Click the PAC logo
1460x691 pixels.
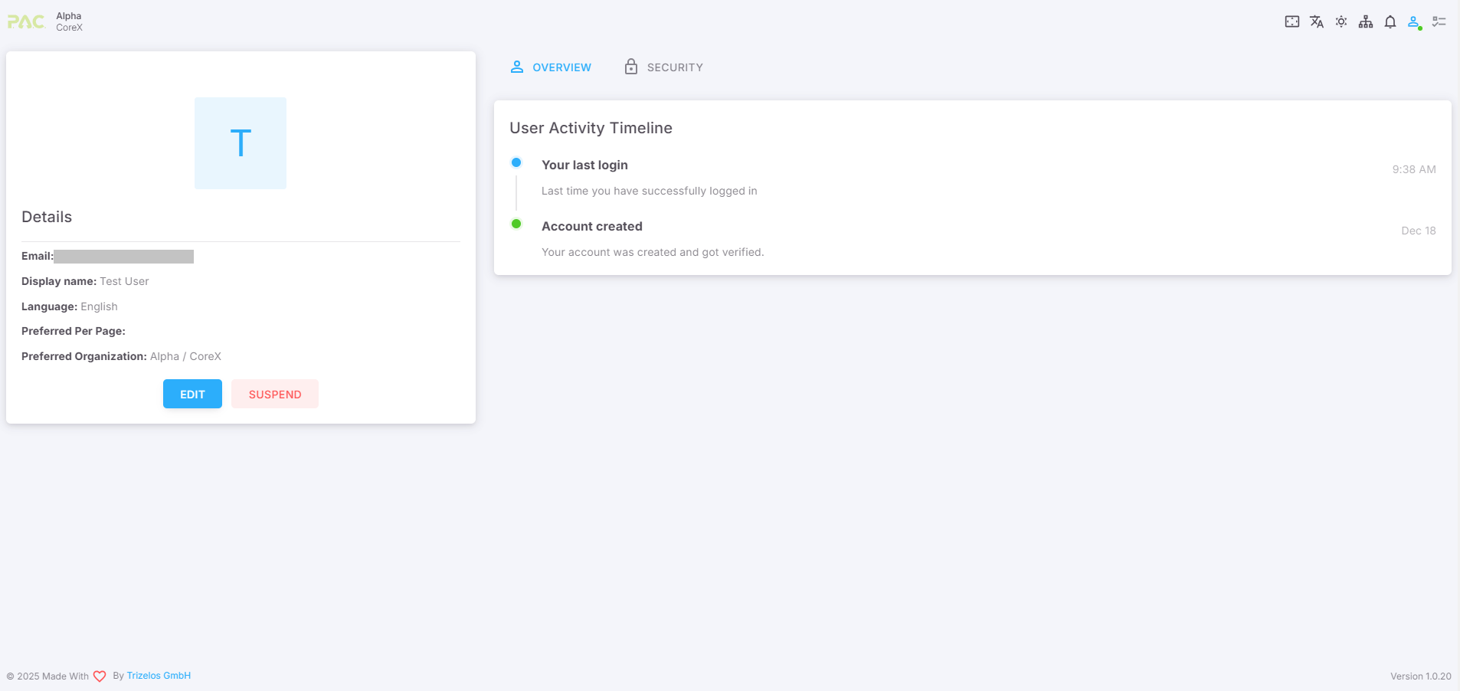pos(26,21)
